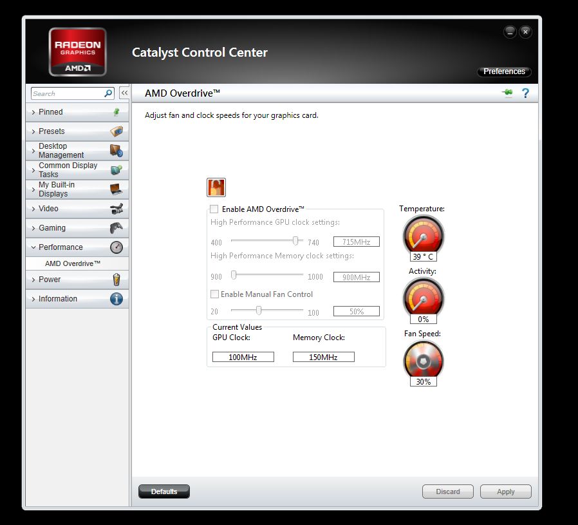The image size is (578, 525).
Task: Pin this page using green pushpin icon
Action: (x=508, y=93)
